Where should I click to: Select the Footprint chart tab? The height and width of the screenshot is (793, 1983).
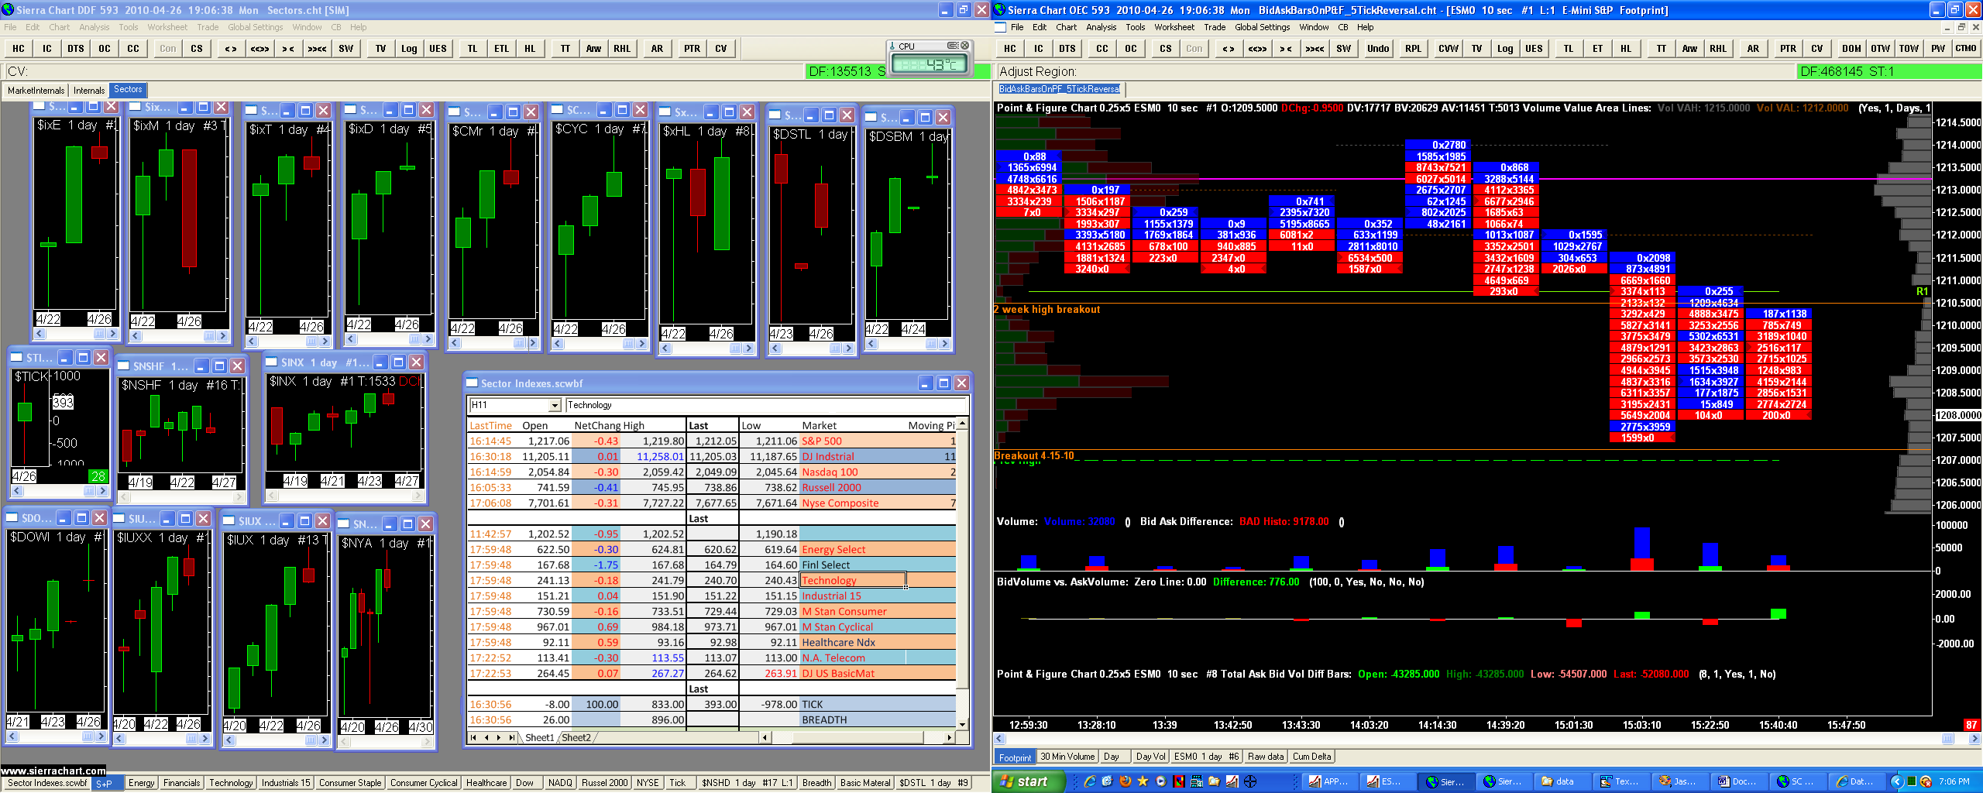(1015, 757)
